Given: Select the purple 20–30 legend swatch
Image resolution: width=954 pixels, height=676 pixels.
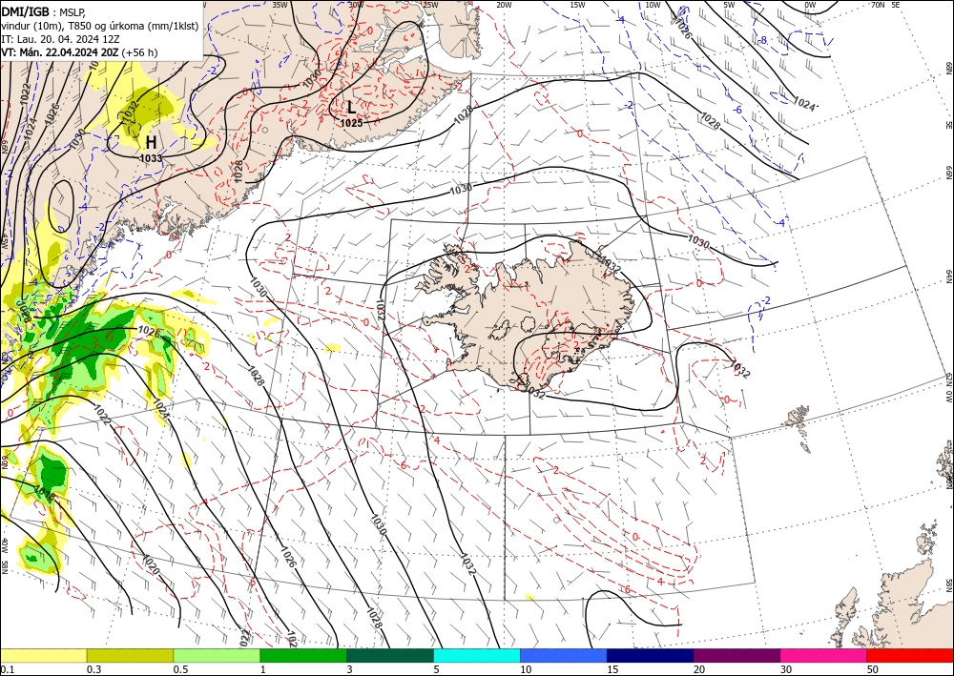Looking at the screenshot, I should [736, 655].
